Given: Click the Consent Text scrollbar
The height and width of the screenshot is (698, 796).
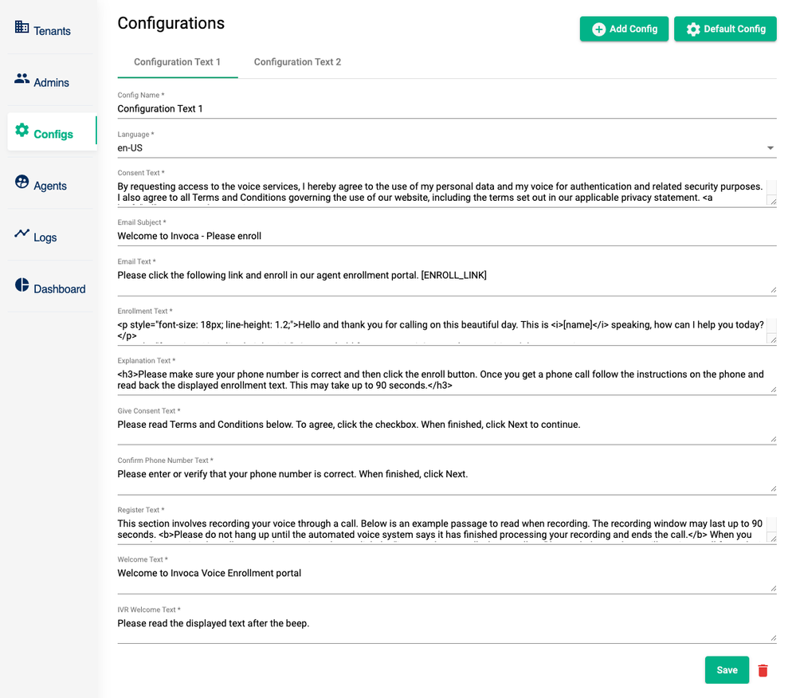Looking at the screenshot, I should 771,188.
